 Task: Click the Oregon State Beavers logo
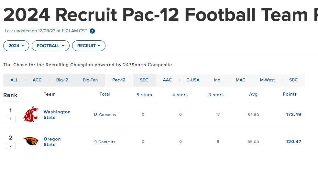(31, 141)
